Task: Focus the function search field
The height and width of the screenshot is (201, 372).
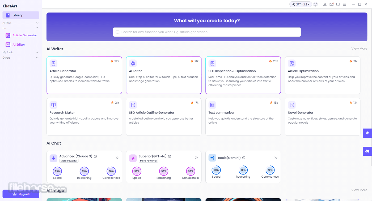Action: tap(207, 32)
